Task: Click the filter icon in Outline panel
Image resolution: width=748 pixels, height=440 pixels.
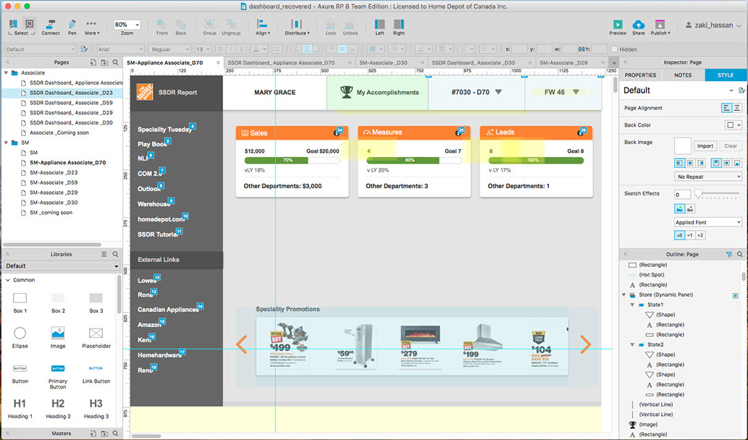Action: coord(729,255)
